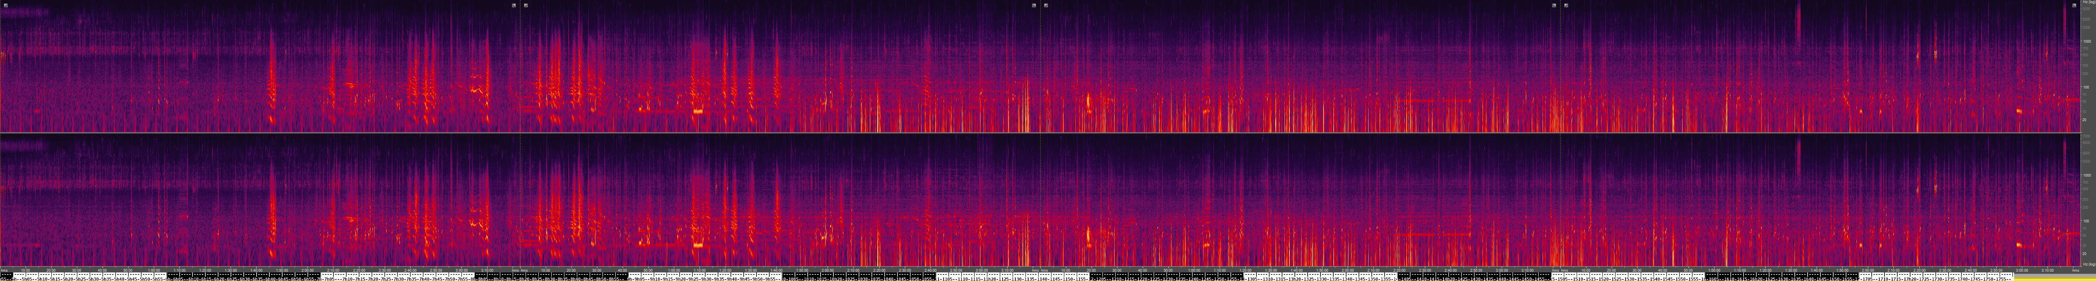Jump to 3:00:00 on fourth clip's ruler
Screen dimensions: 2096x281
point(2023,271)
